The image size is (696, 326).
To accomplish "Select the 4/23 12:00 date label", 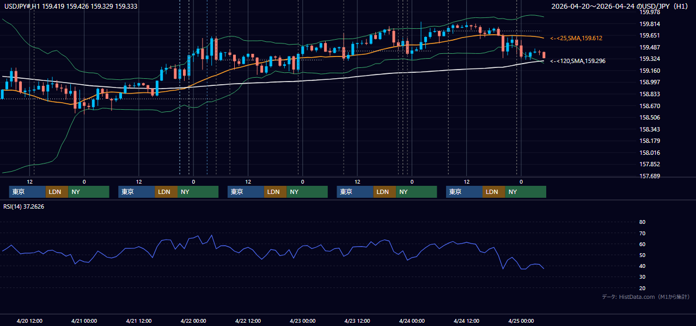I will pyautogui.click(x=357, y=321).
